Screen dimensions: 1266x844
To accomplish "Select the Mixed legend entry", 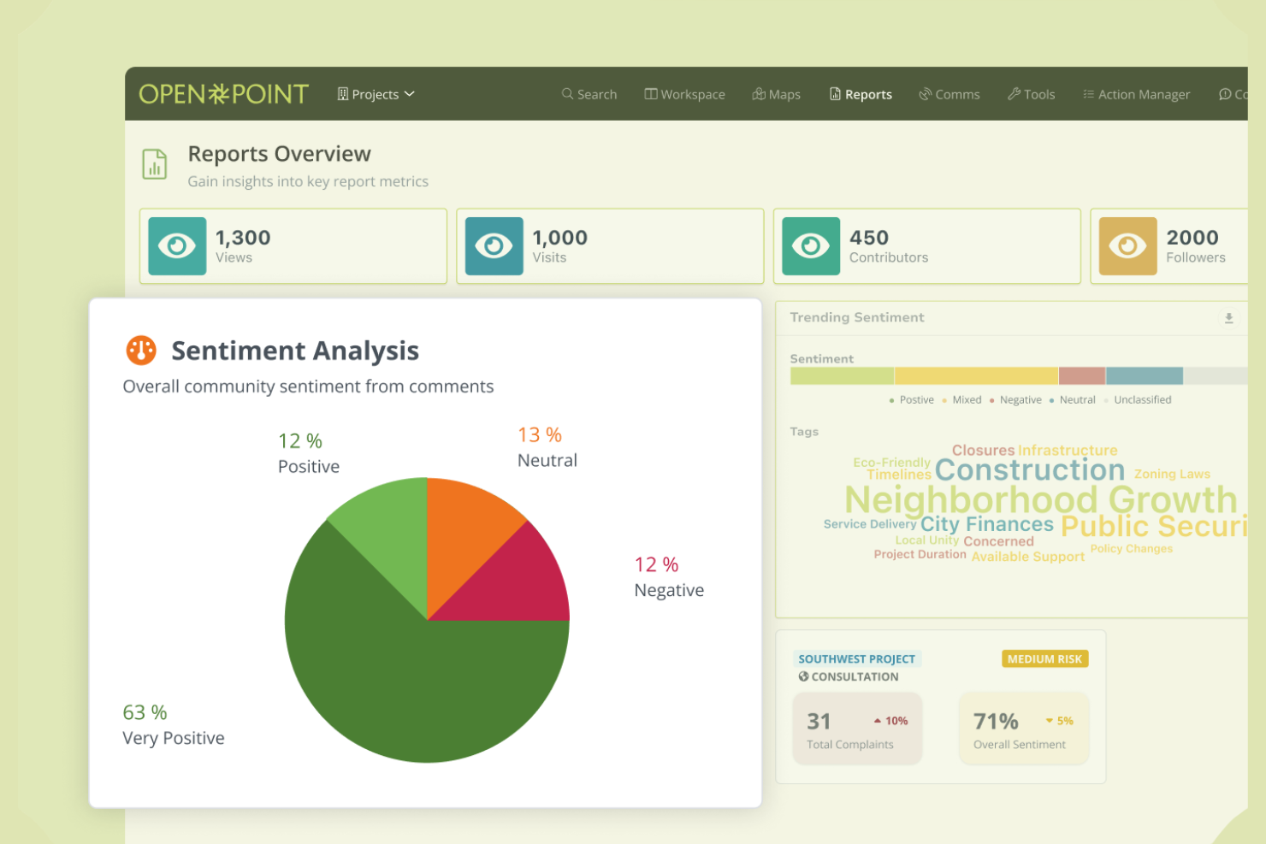I will click(x=962, y=400).
